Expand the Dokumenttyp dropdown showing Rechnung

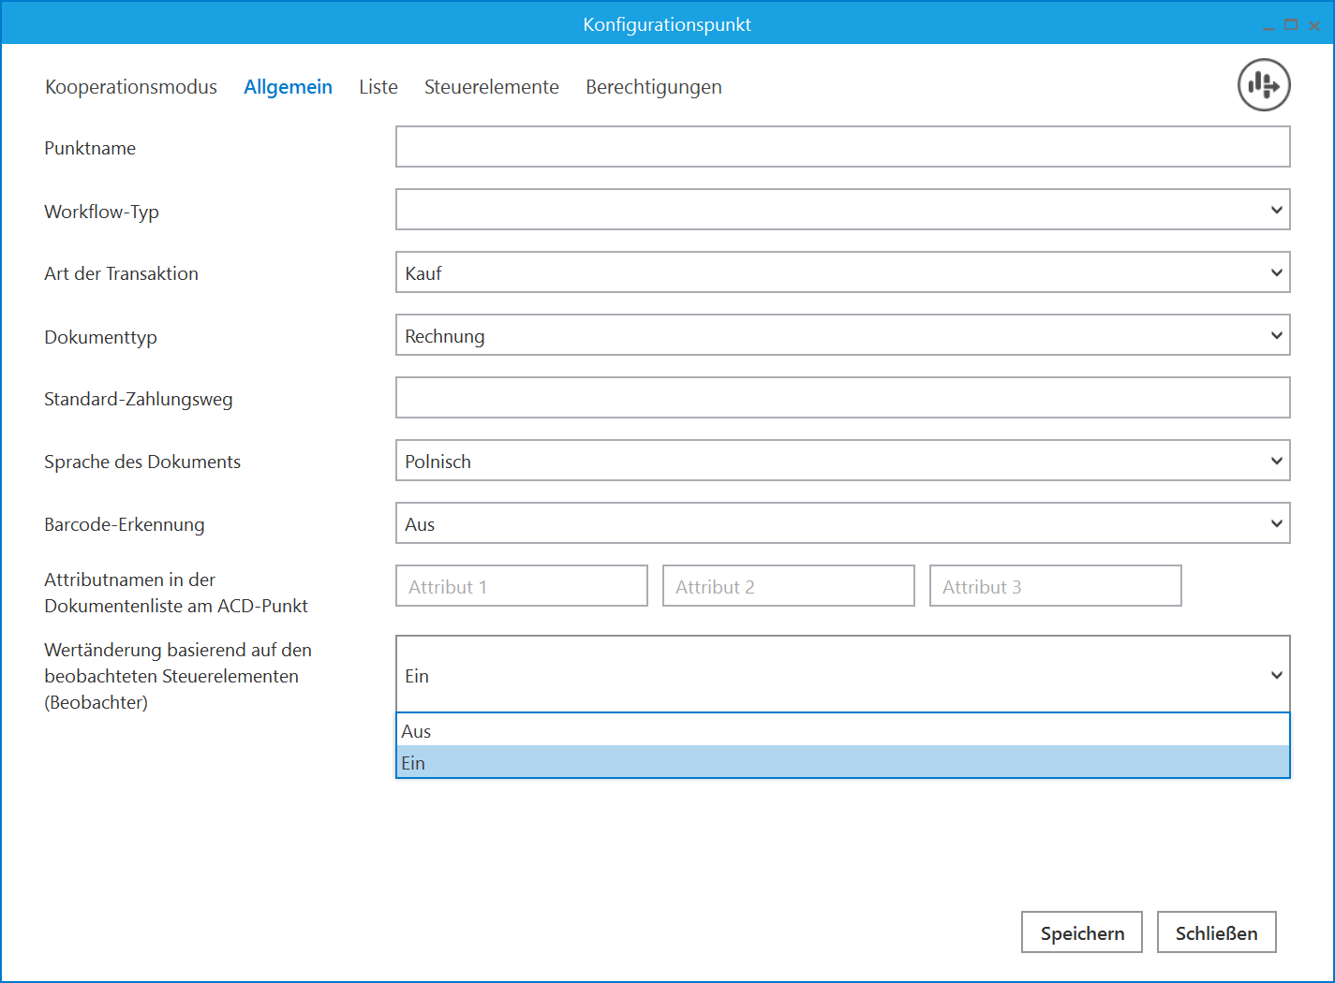tap(842, 335)
